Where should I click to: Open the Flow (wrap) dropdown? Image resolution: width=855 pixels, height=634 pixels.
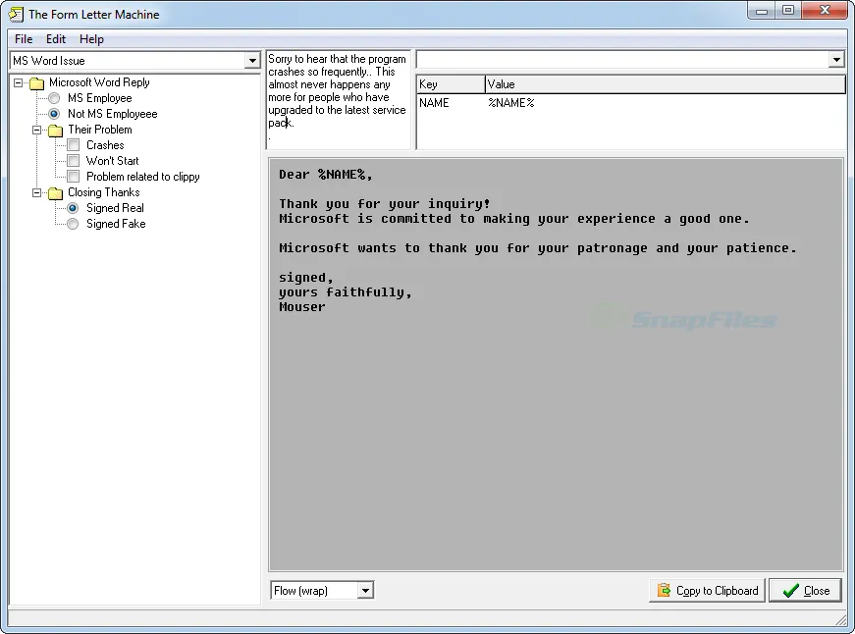tap(366, 591)
